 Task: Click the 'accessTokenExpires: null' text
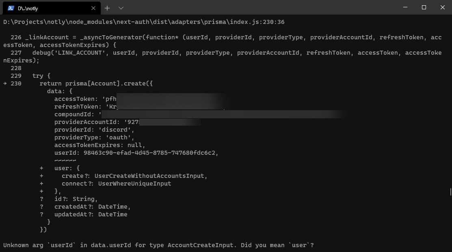tap(99, 145)
